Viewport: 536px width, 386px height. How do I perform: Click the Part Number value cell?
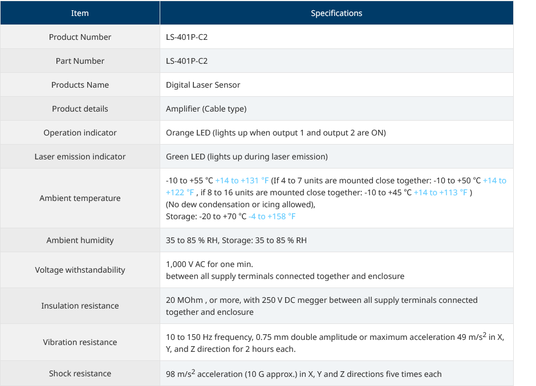pyautogui.click(x=336, y=61)
